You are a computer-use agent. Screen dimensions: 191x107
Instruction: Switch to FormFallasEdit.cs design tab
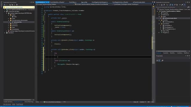(x=57, y=2)
